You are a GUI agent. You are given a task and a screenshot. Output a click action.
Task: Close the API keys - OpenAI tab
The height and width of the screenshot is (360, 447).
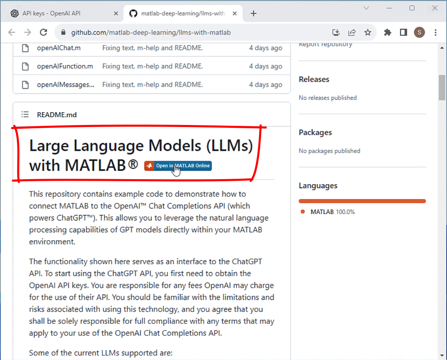(x=116, y=13)
